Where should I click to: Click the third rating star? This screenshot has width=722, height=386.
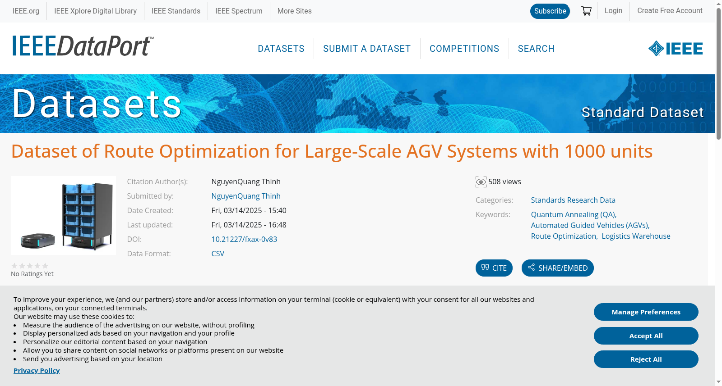(30, 266)
